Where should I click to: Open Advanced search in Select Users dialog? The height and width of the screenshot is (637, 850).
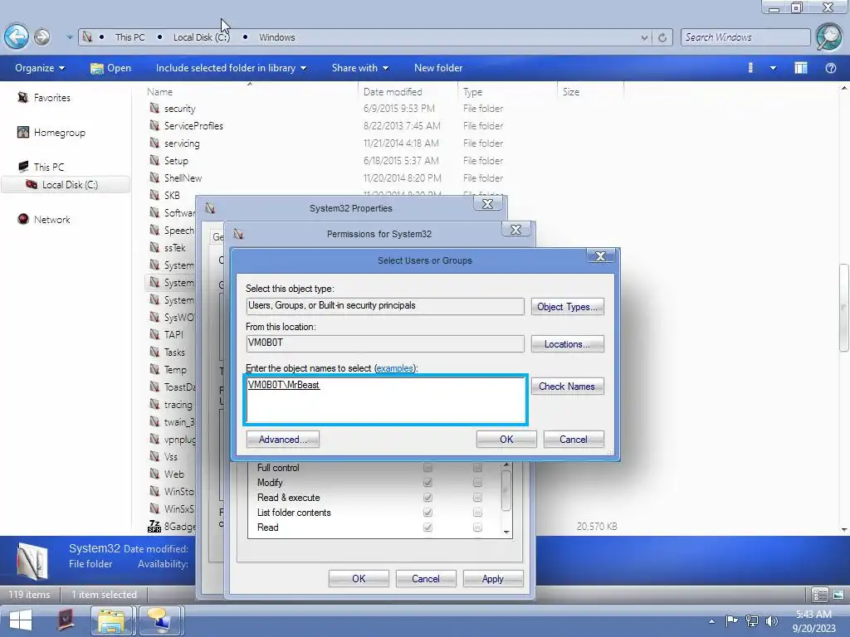click(x=282, y=440)
